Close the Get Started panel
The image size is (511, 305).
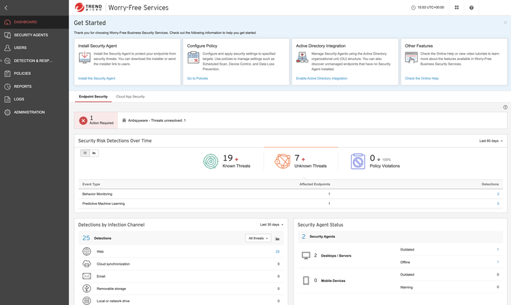pos(505,22)
